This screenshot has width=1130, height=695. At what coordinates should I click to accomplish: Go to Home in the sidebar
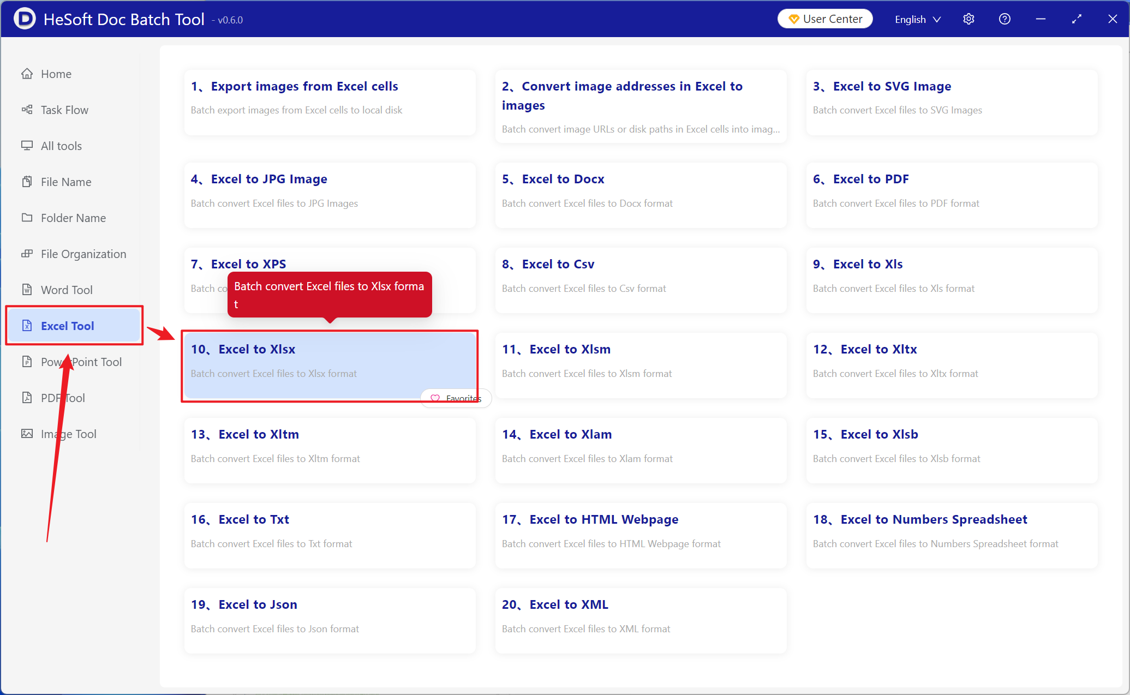tap(74, 74)
